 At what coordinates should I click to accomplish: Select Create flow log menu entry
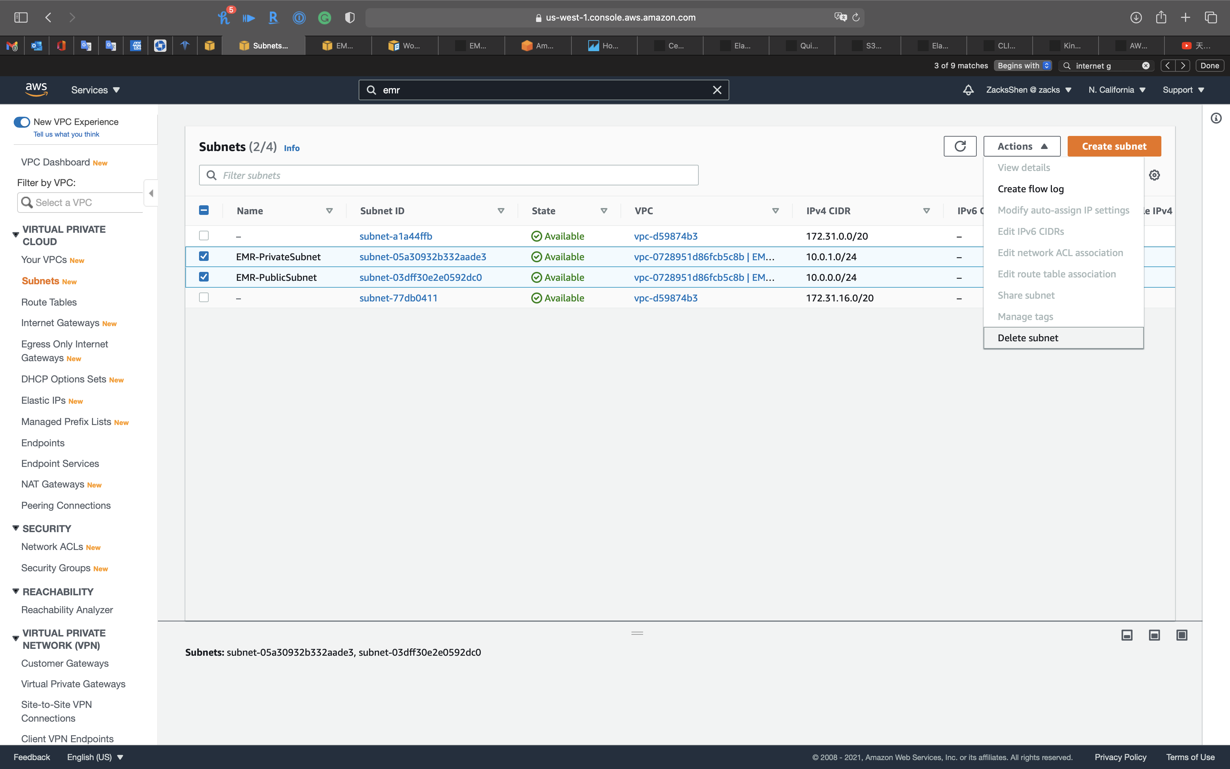(1030, 189)
